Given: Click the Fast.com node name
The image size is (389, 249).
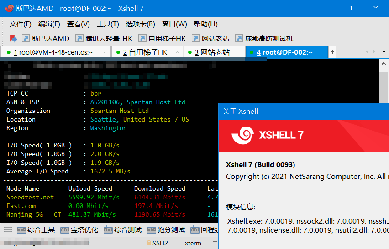Looking at the screenshot, I should (21, 206).
